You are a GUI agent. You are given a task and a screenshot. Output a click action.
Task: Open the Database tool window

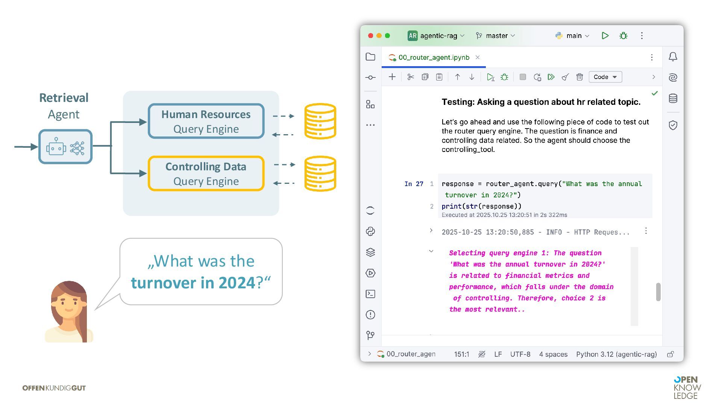point(673,98)
